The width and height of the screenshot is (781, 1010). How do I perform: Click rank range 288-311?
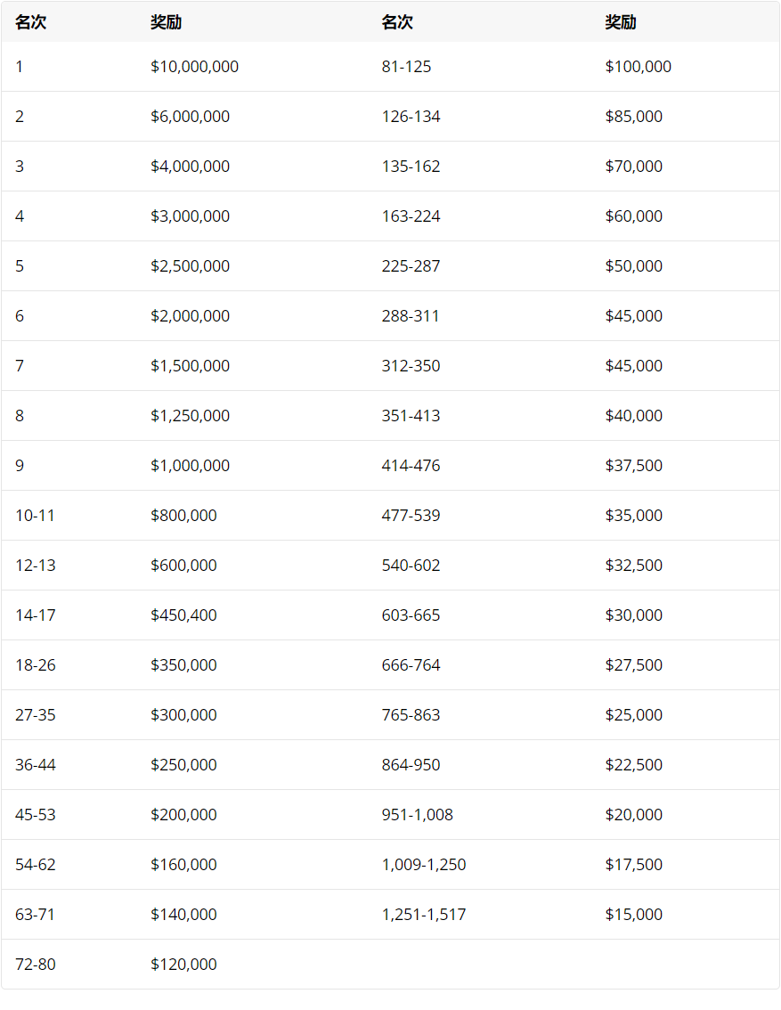tap(411, 316)
